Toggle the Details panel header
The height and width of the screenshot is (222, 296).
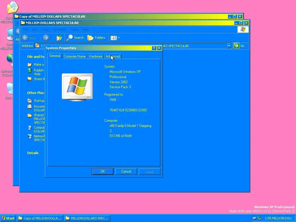coord(33,153)
